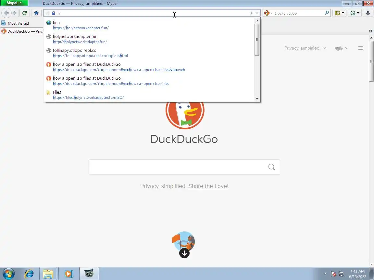Click page scrollbar down arrow

371,264
